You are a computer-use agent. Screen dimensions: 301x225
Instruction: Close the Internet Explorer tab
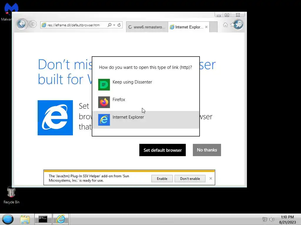pyautogui.click(x=206, y=27)
